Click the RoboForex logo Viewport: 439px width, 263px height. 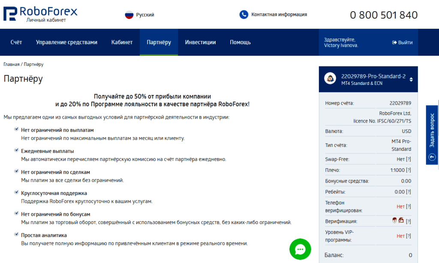pos(41,13)
